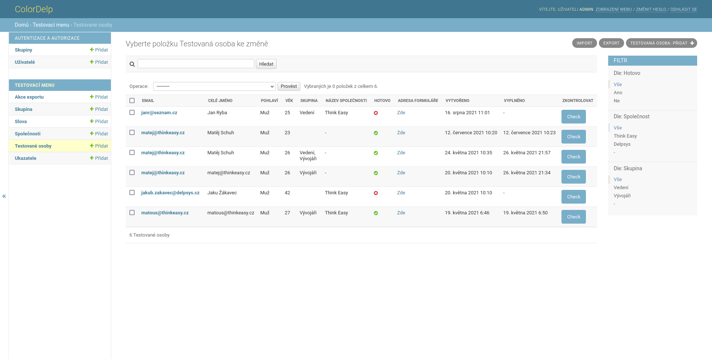Click the plus icon on Testovaná osoba: Přidat
The width and height of the screenshot is (712, 359).
[692, 43]
